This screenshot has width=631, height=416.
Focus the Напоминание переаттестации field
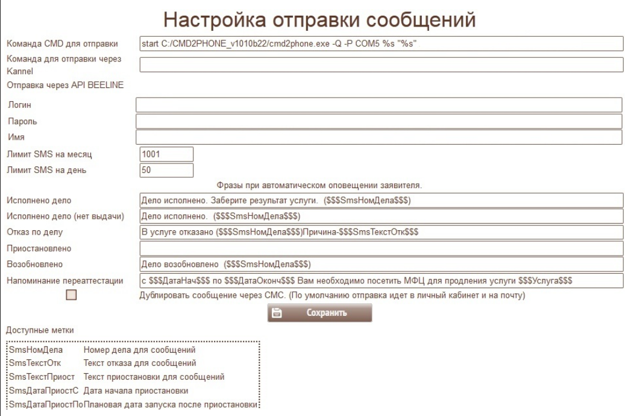380,281
